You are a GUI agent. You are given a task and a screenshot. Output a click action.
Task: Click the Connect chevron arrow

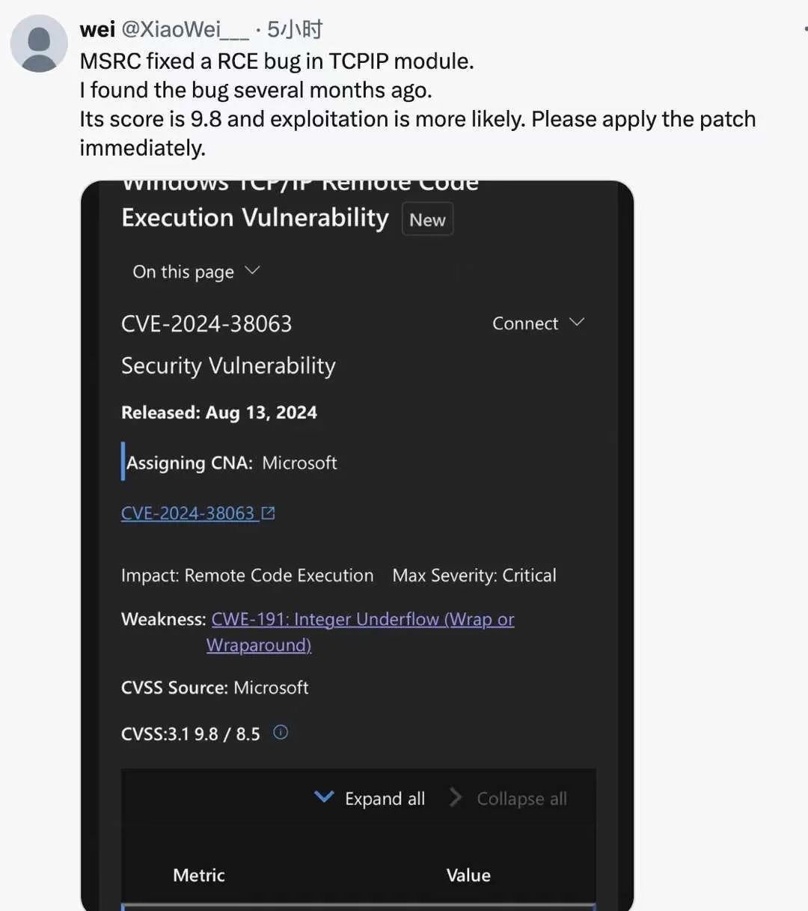click(577, 322)
